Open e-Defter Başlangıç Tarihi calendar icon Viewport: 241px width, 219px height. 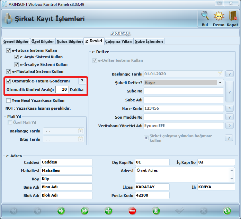(x=220, y=74)
